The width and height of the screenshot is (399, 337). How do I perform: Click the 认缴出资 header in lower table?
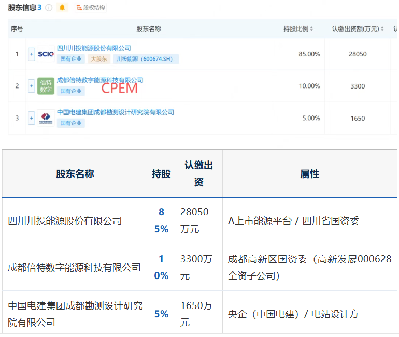click(199, 173)
